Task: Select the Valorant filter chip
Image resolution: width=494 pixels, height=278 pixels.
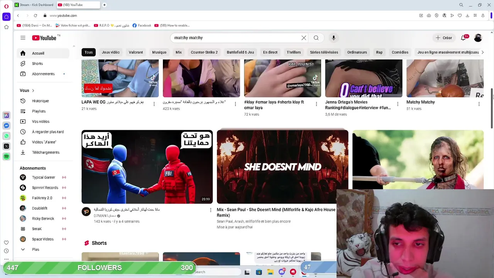Action: [x=136, y=52]
